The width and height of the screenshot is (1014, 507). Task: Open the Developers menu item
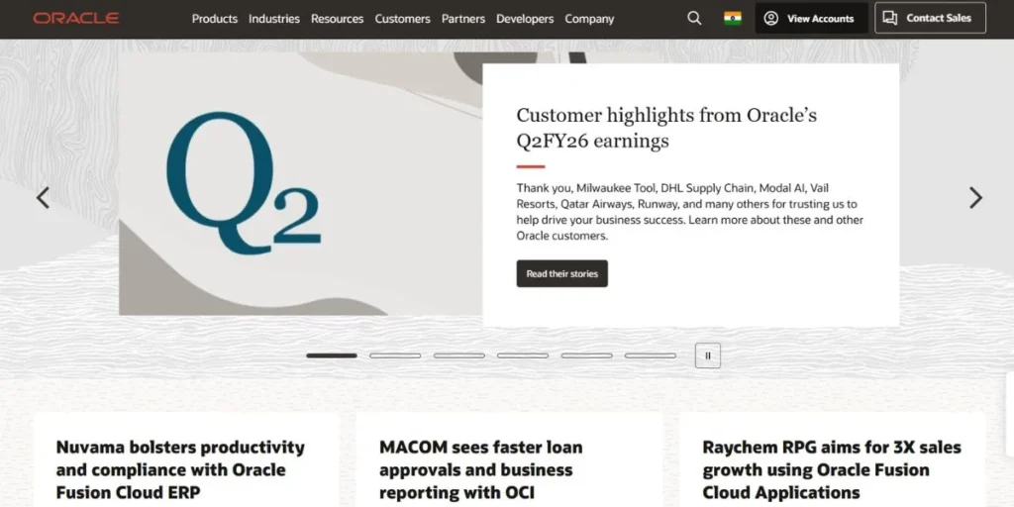click(525, 19)
